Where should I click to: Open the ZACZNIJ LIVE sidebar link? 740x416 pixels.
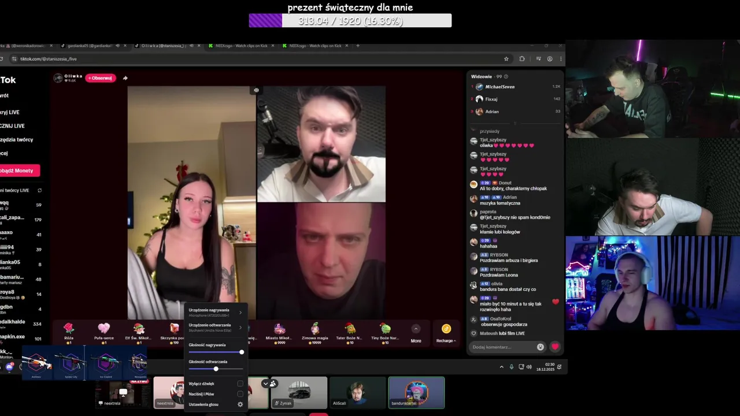click(x=12, y=126)
